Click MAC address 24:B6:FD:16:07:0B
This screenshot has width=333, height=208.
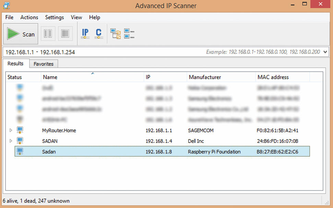(277, 141)
